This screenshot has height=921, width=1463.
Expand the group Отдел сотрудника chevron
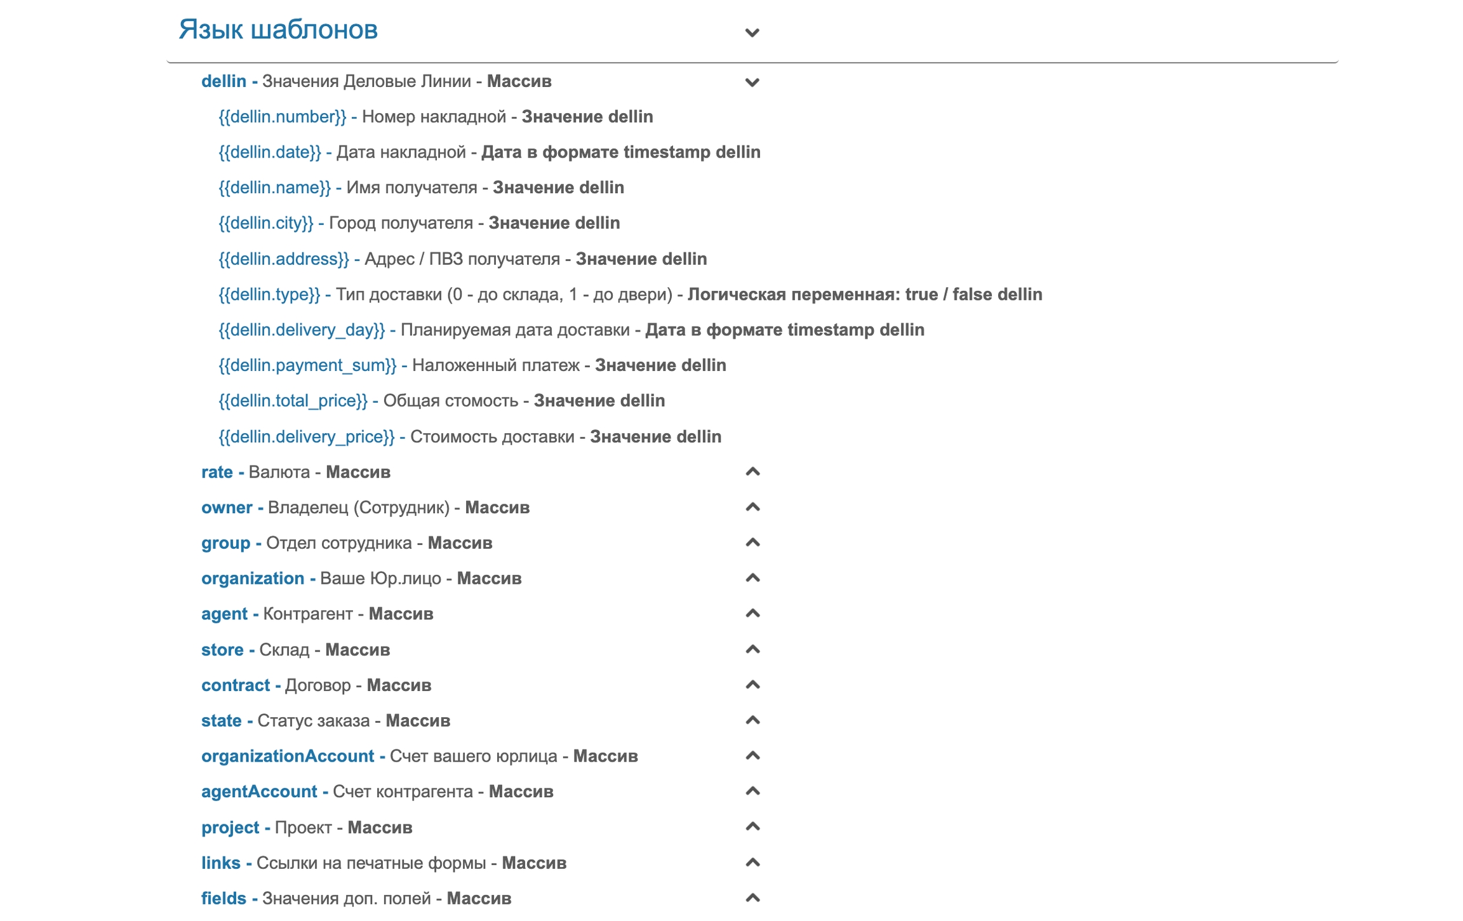[x=752, y=543]
